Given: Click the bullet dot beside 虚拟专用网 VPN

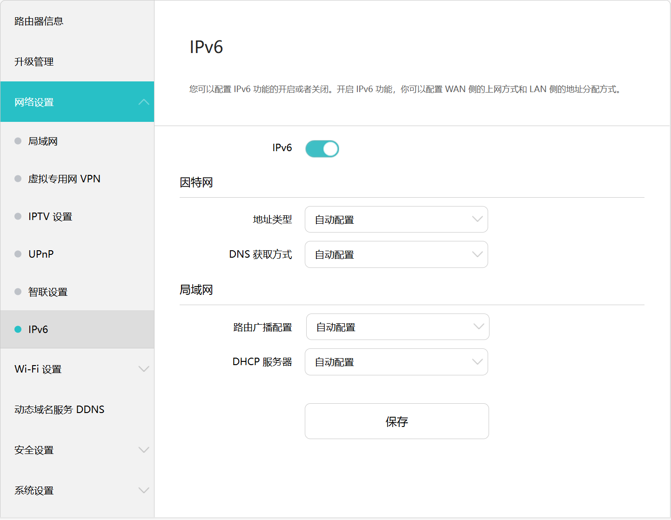Looking at the screenshot, I should [x=18, y=179].
